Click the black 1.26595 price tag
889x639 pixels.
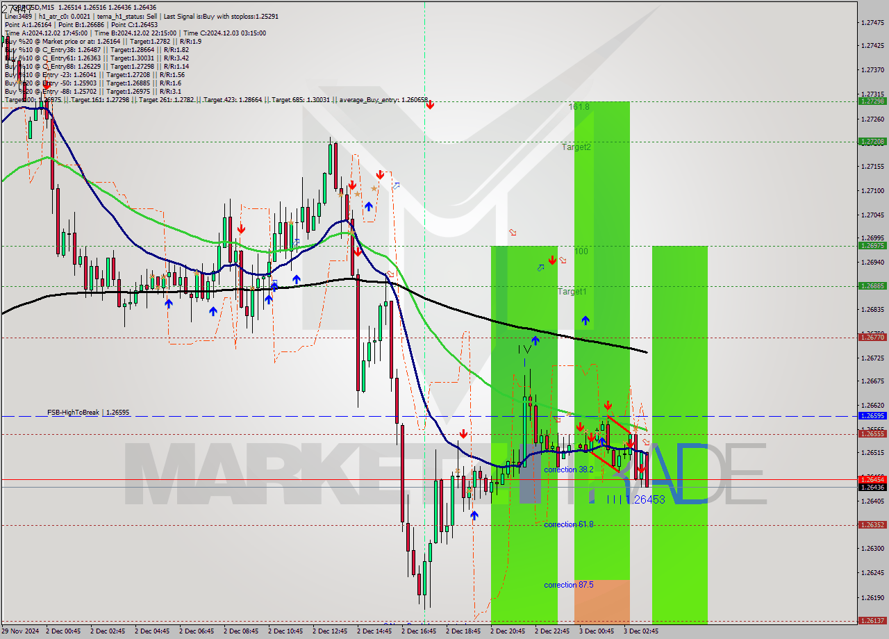coord(872,416)
